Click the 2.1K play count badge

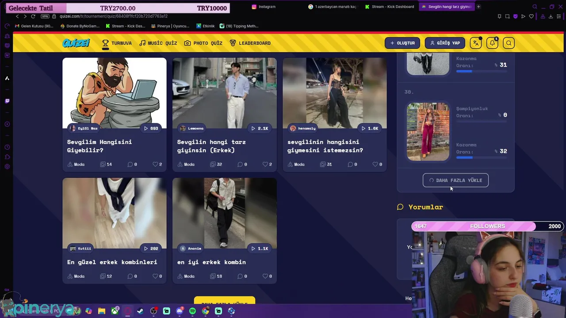[x=260, y=128]
